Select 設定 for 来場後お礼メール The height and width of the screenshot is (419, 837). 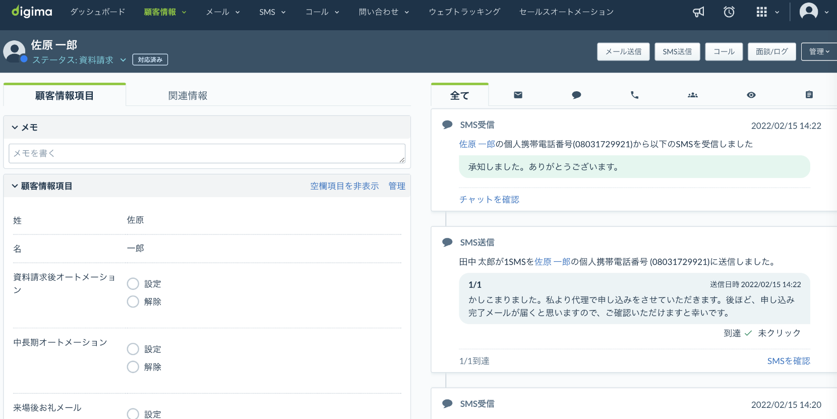coord(133,414)
